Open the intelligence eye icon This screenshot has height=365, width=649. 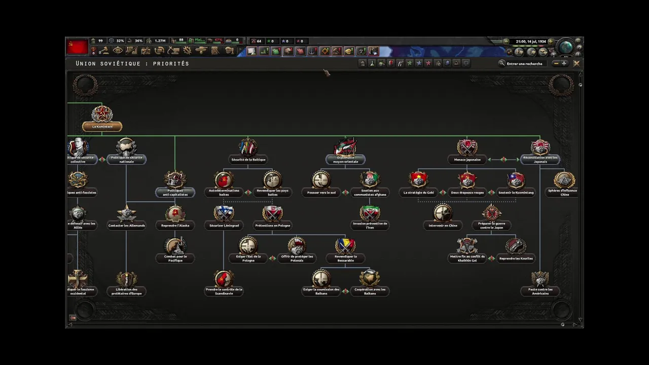tap(118, 50)
